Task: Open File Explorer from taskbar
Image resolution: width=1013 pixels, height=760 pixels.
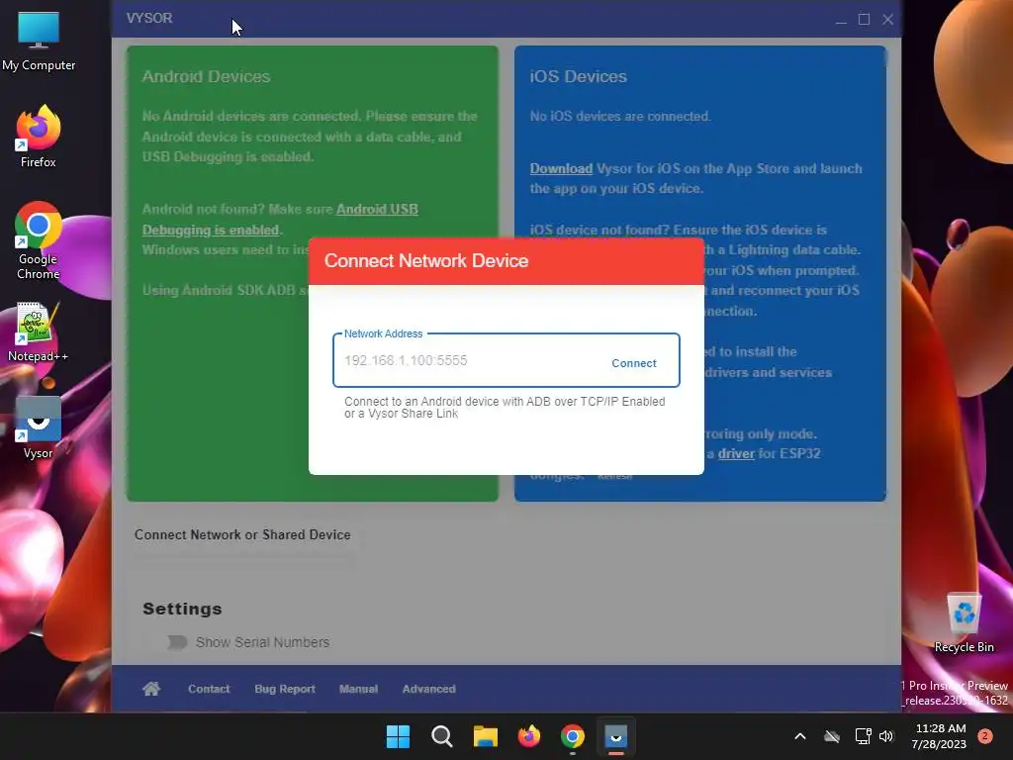Action: pyautogui.click(x=486, y=736)
